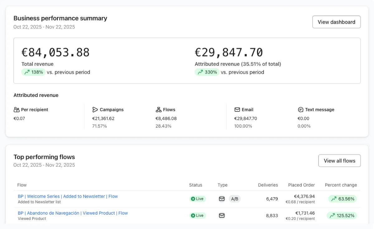The height and width of the screenshot is (229, 374).
Task: Click the Deliveries column header
Action: pos(268,185)
